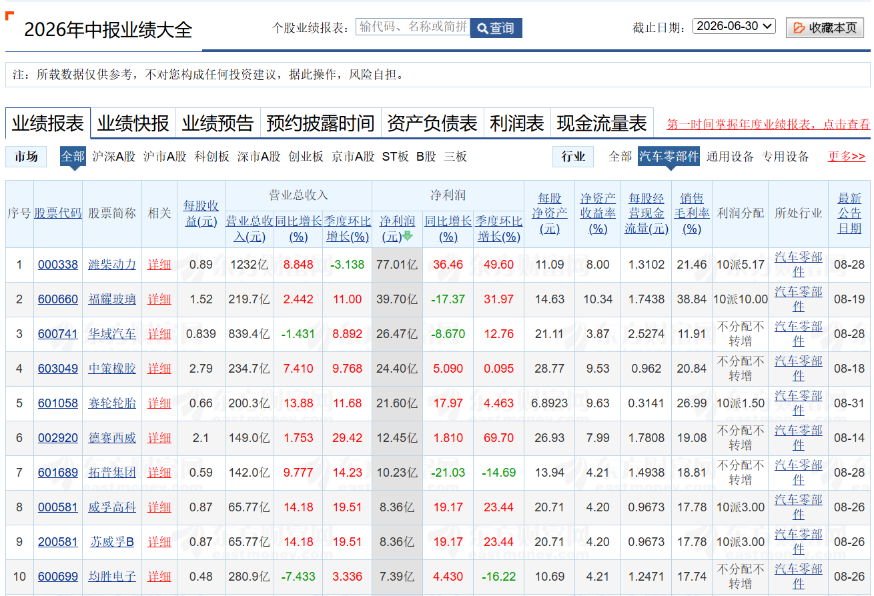Viewport: 874px width, 596px height.
Task: Focus the stock code search input field
Action: 413,27
